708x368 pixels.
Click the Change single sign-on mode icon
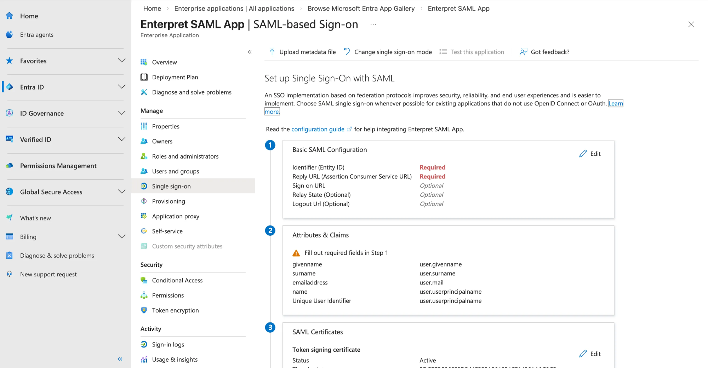tap(347, 52)
